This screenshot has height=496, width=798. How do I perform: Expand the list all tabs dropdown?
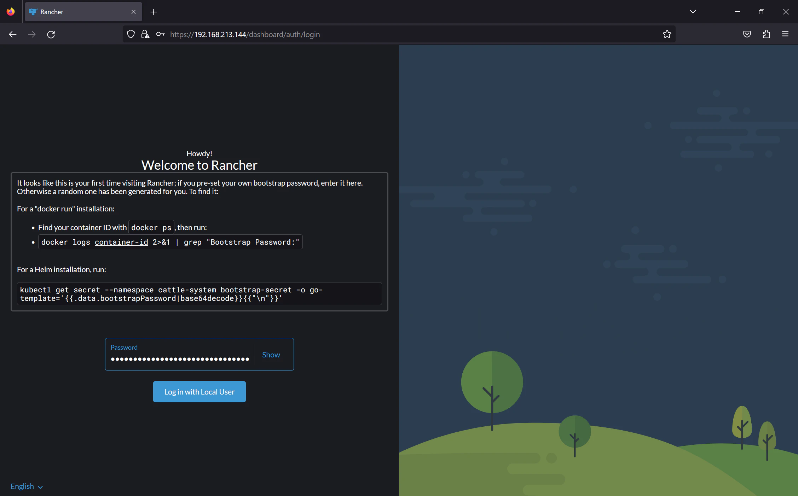693,12
